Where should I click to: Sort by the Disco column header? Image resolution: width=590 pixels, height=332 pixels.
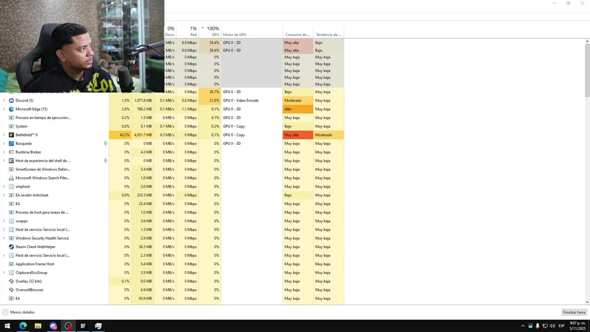(x=170, y=31)
